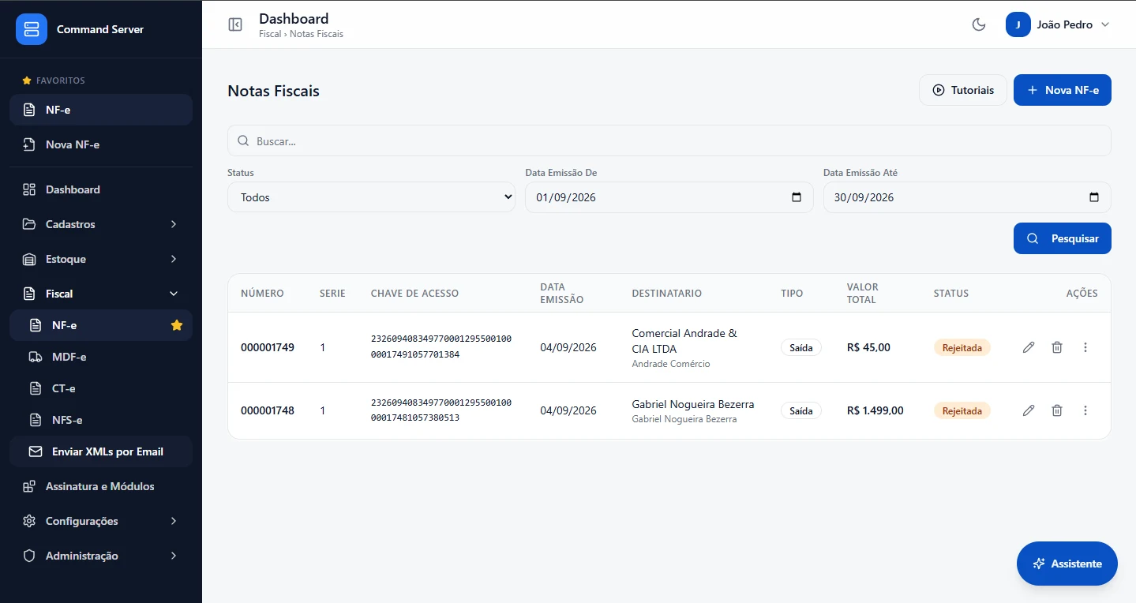
Task: Click the Dashboard grid icon in the sidebar
Action: click(29, 189)
